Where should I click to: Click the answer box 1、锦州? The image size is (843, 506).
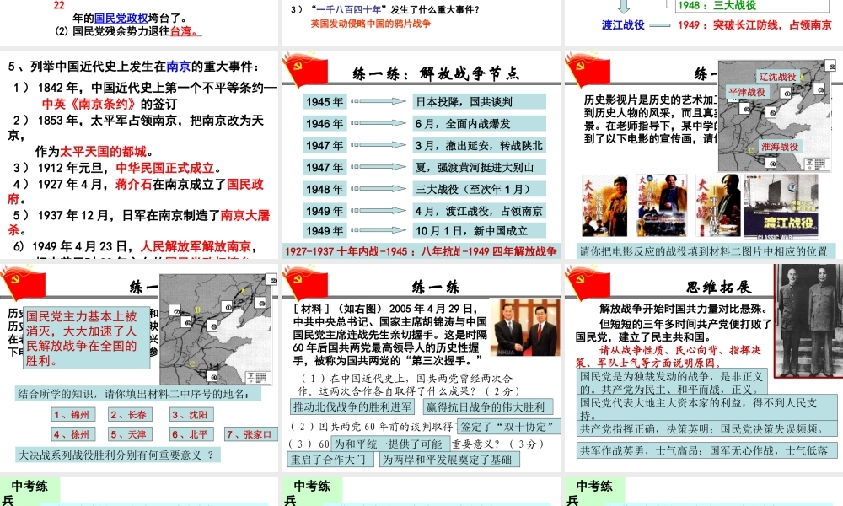[73, 415]
